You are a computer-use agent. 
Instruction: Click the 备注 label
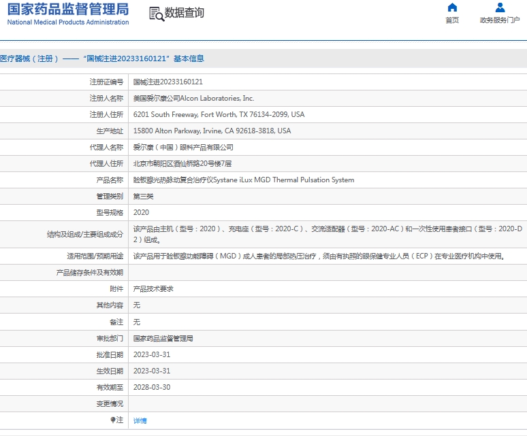point(116,322)
